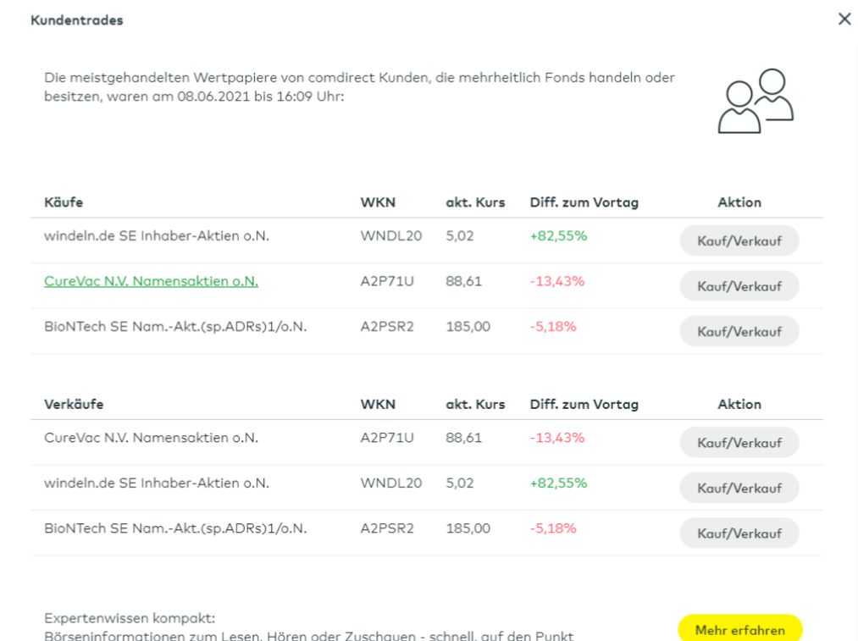
Task: Click the akt. Kurs header in sales table
Action: point(474,404)
